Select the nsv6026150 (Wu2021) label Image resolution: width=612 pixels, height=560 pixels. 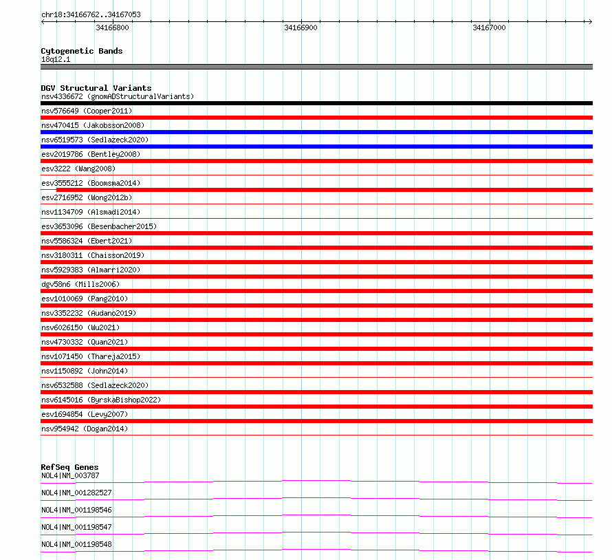coord(80,327)
